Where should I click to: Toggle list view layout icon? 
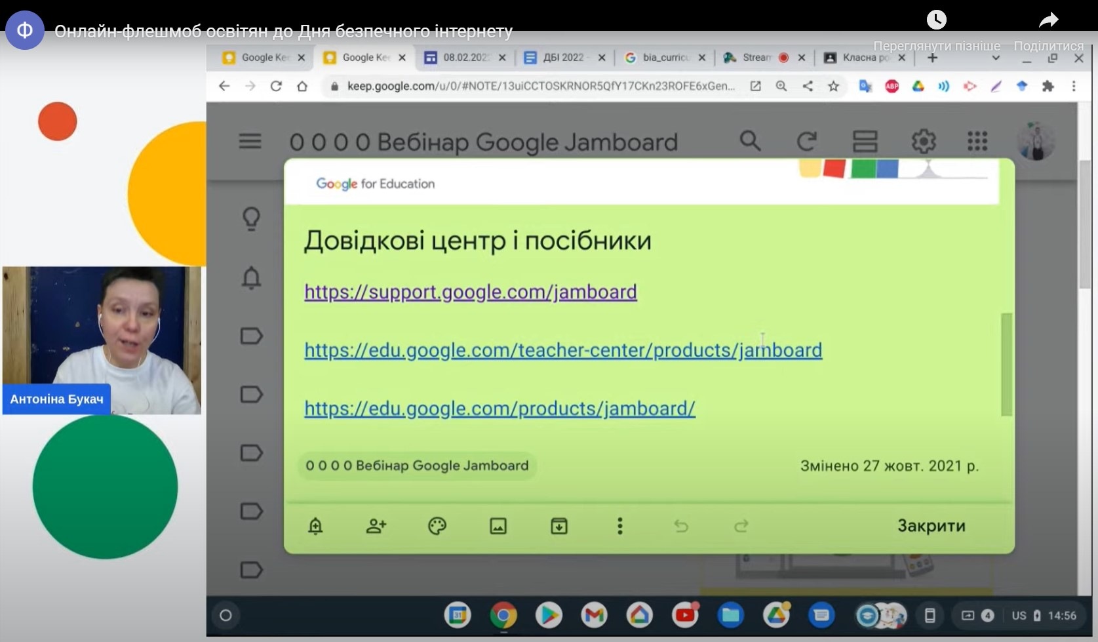[865, 141]
